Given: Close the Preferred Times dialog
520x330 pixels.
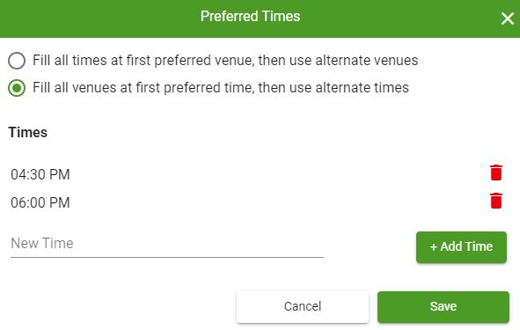Looking at the screenshot, I should [x=508, y=18].
